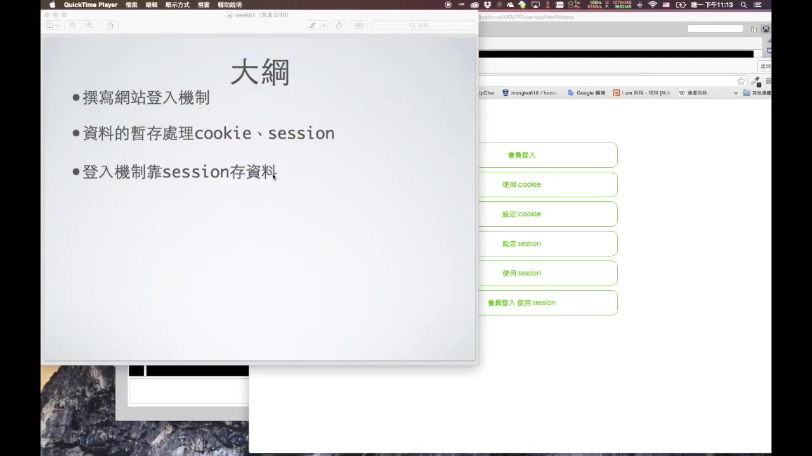The width and height of the screenshot is (812, 456).
Task: Open the I am 阿珂 bookmark
Action: click(642, 93)
